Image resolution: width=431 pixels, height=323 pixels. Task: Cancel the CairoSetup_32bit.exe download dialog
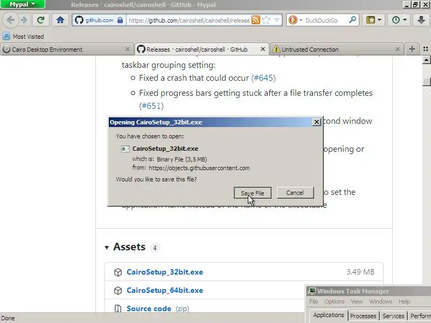295,193
